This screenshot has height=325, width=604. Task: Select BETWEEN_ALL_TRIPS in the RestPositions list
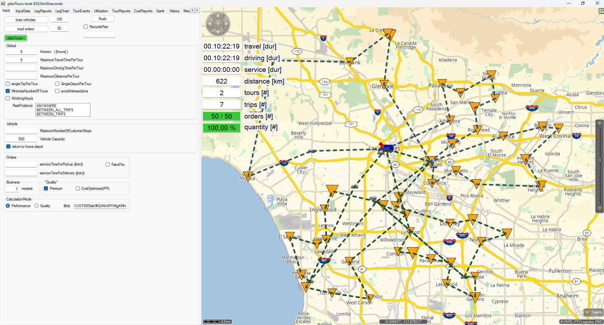(x=55, y=110)
